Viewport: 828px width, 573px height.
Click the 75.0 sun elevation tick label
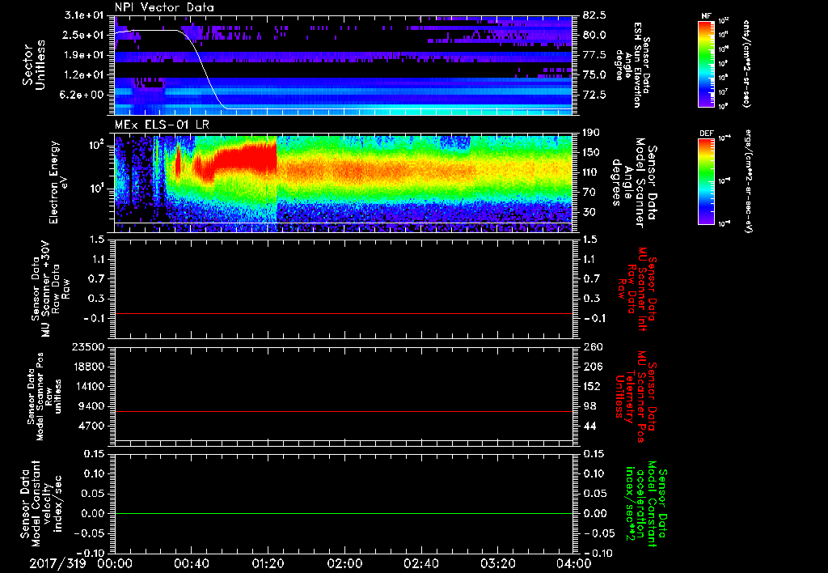(x=594, y=75)
